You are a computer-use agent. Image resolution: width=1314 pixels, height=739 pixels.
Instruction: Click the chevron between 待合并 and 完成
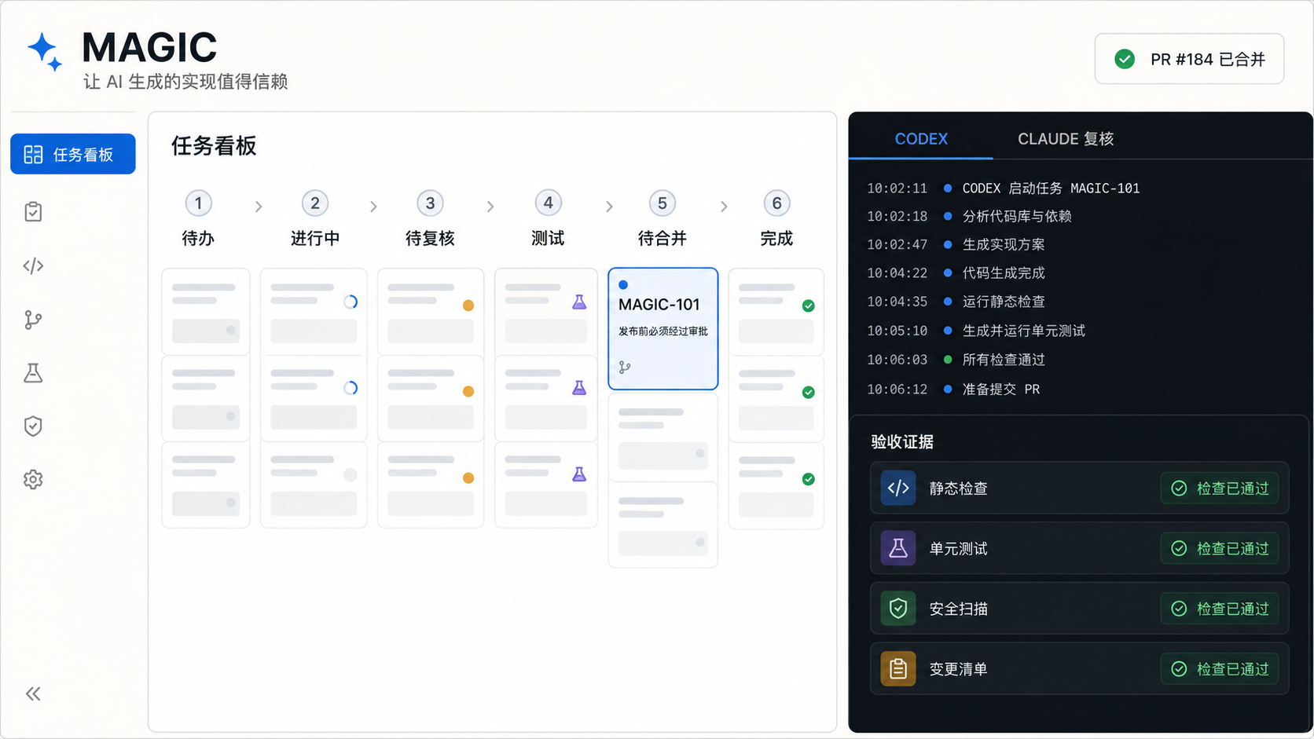(724, 207)
